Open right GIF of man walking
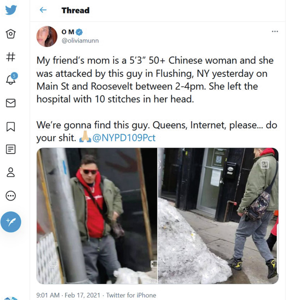This screenshot has height=300, width=286. (218, 216)
